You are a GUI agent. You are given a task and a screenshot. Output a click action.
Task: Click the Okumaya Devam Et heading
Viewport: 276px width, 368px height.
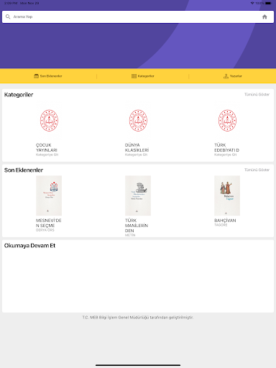[29, 246]
